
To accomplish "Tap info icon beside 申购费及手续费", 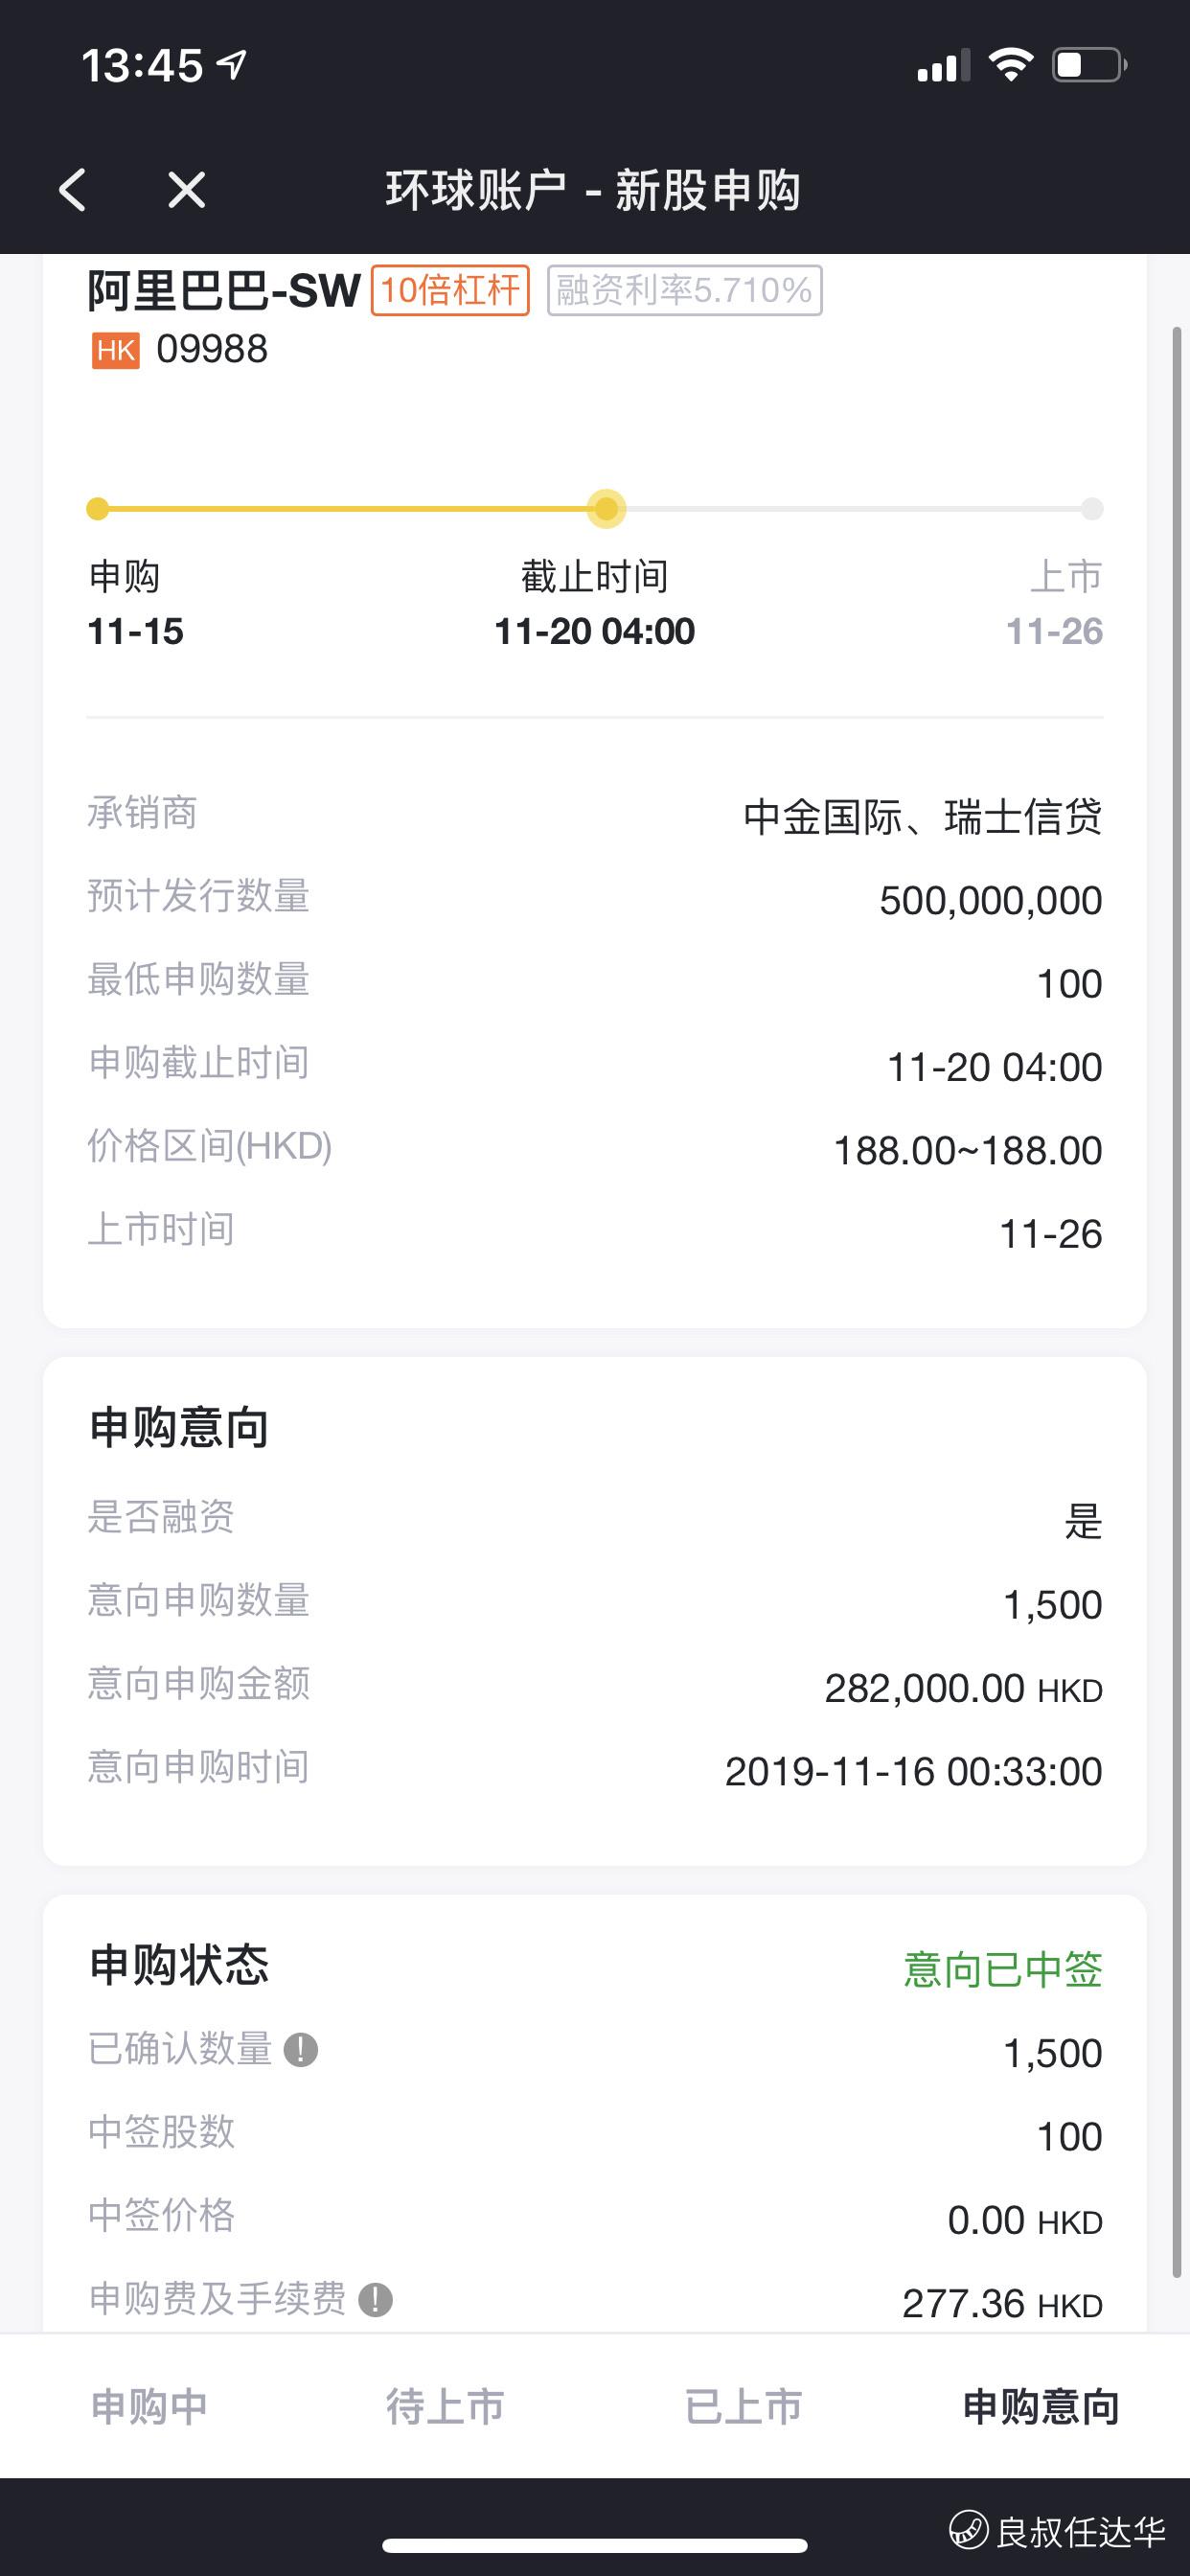I will click(x=375, y=2300).
